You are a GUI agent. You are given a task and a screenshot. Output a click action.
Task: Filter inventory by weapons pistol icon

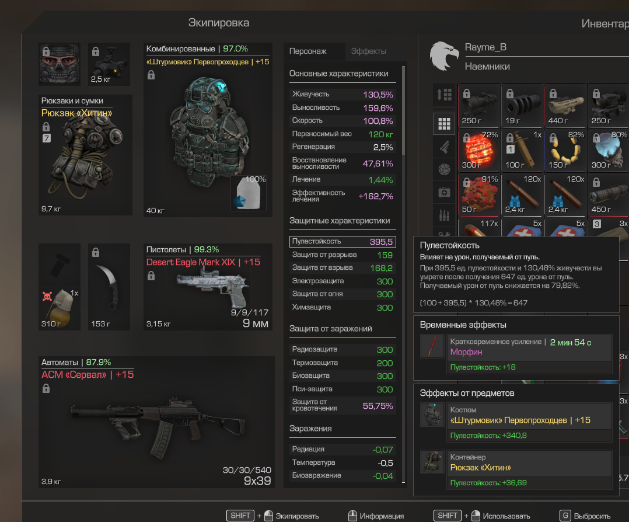pos(445,147)
